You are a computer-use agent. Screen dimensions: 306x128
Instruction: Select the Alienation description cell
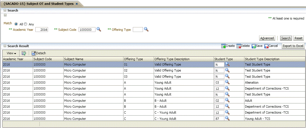275,83
